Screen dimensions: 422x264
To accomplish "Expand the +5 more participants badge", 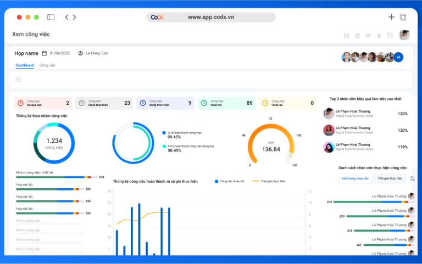I will point(398,57).
